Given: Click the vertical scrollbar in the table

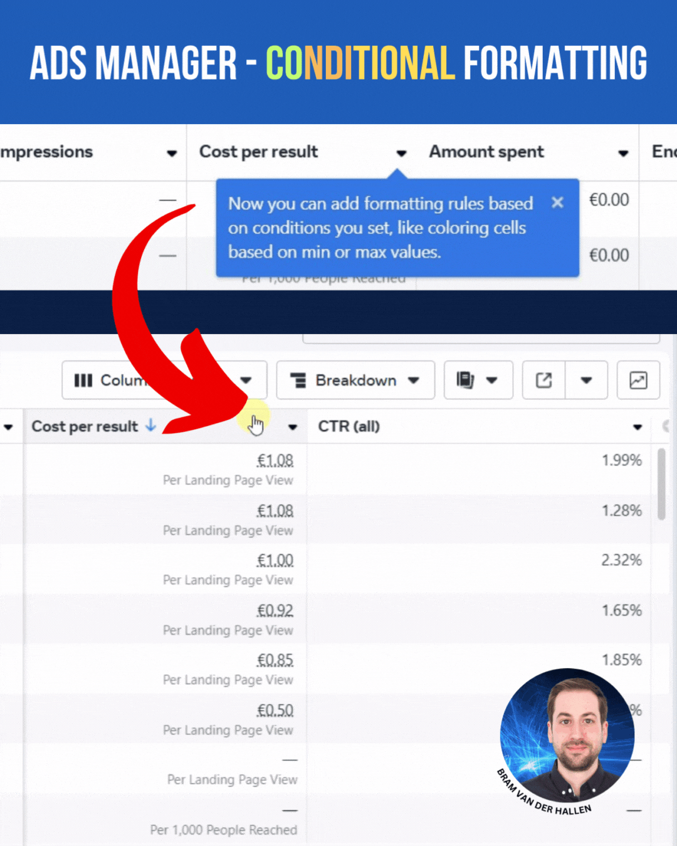Looking at the screenshot, I should (661, 484).
